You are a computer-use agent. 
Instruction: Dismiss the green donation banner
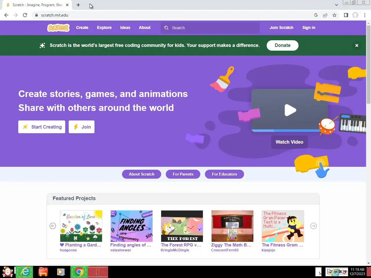(357, 45)
